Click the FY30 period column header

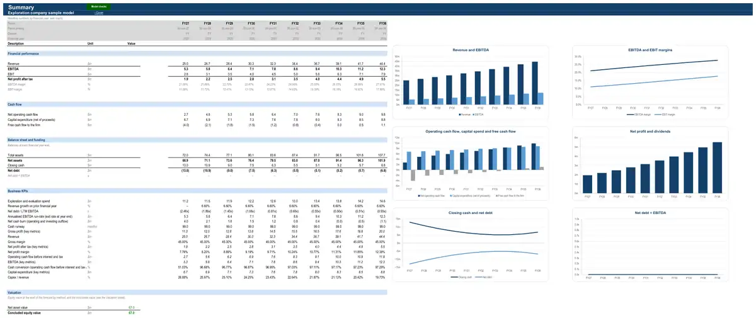(x=251, y=23)
